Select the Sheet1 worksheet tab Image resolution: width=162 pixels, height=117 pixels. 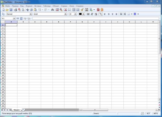(x=17, y=110)
